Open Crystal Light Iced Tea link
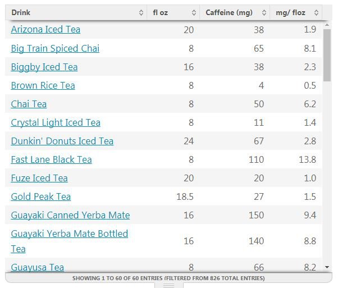Viewport: 338px width, 288px height. click(x=56, y=122)
